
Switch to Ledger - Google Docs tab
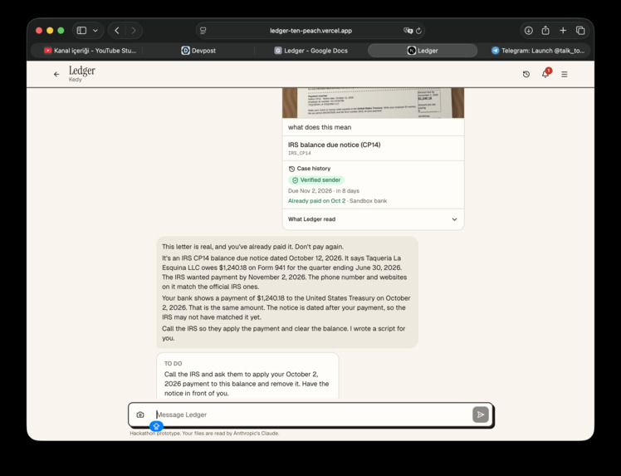click(x=310, y=51)
